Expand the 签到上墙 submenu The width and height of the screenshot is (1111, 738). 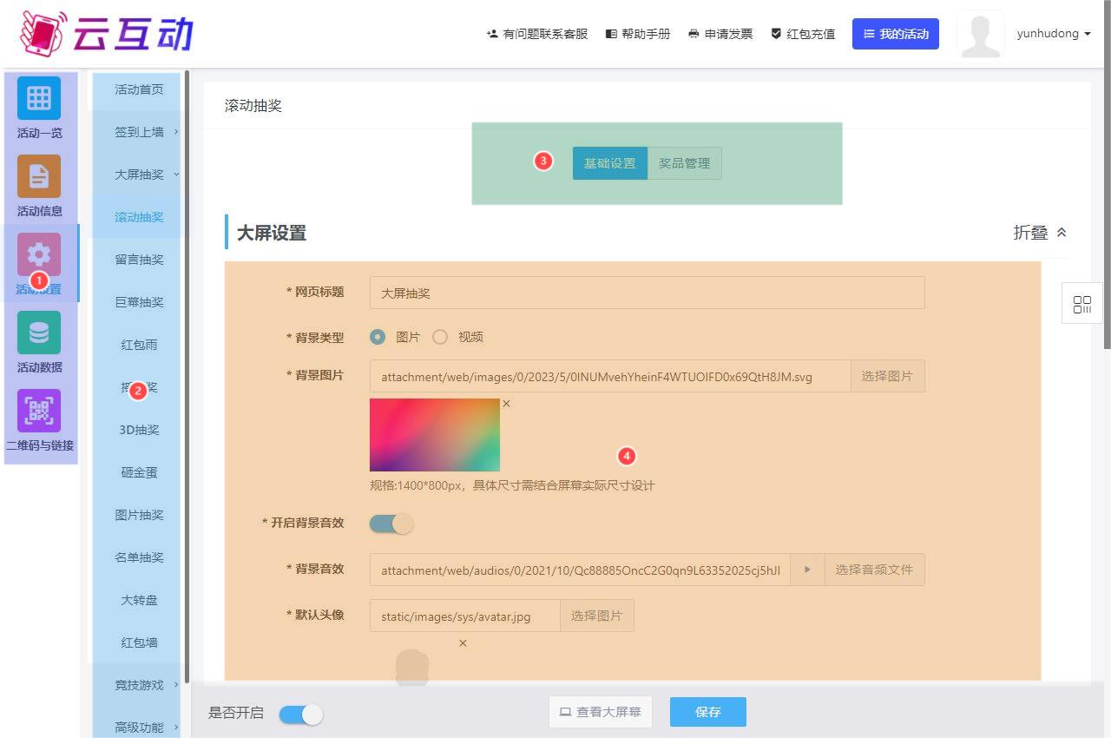click(140, 132)
